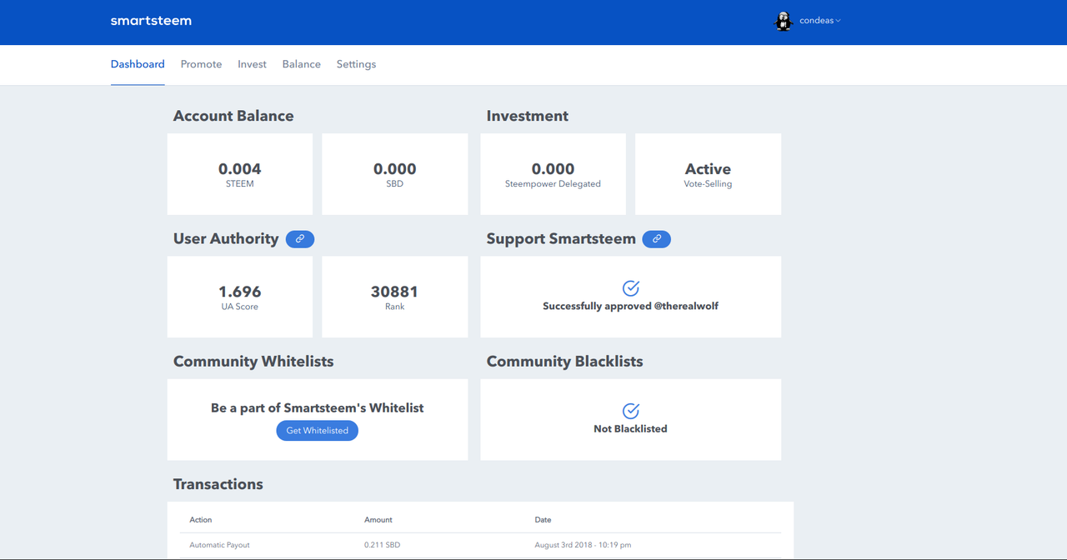The height and width of the screenshot is (560, 1067).
Task: Open the Promote tab
Action: pos(201,64)
